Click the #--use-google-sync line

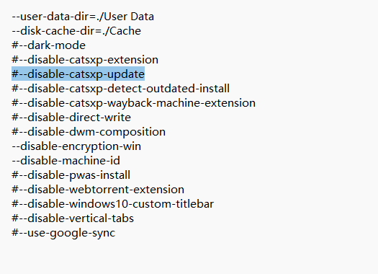pyautogui.click(x=63, y=233)
